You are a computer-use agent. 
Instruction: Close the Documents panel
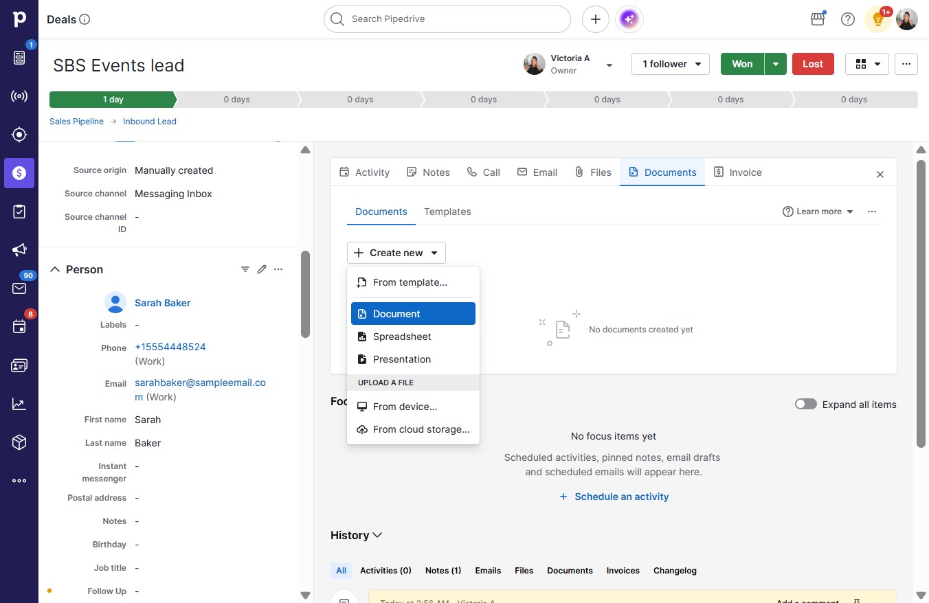pos(880,174)
